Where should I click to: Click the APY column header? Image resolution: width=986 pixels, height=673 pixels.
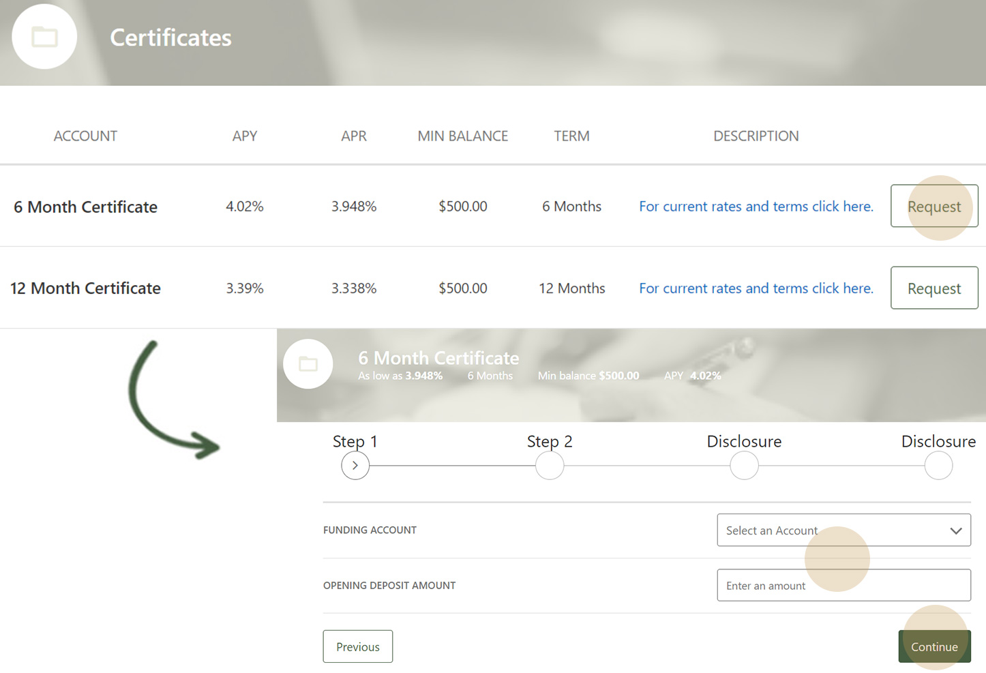tap(245, 136)
